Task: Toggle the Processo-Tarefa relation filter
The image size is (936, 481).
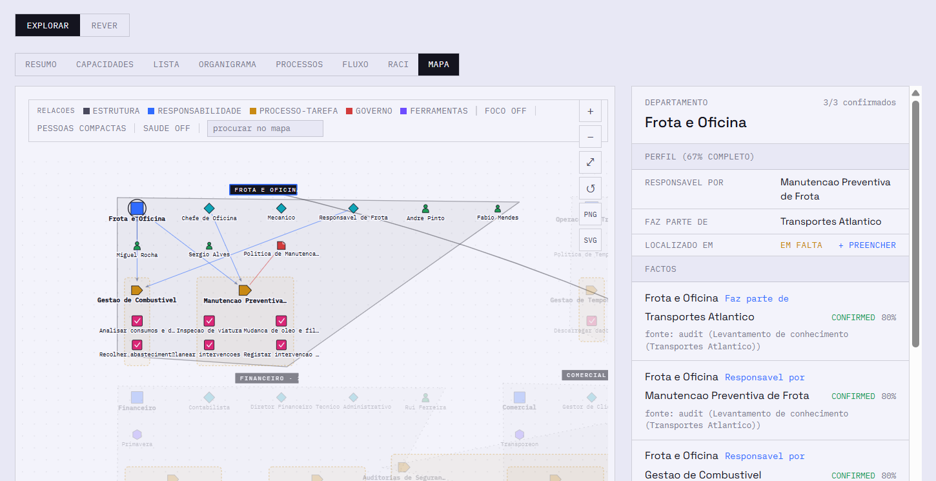Action: pos(293,111)
